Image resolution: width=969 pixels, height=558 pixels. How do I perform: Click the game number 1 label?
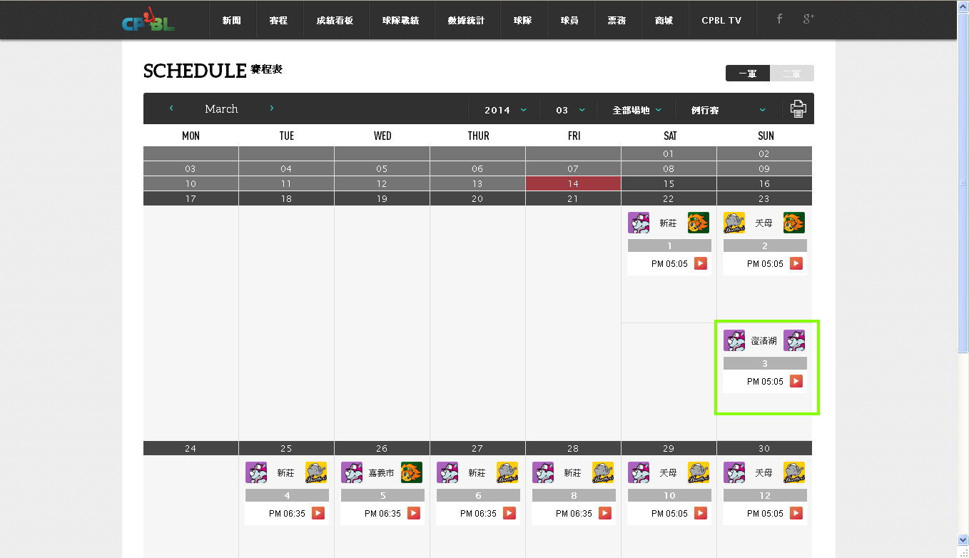pyautogui.click(x=669, y=245)
